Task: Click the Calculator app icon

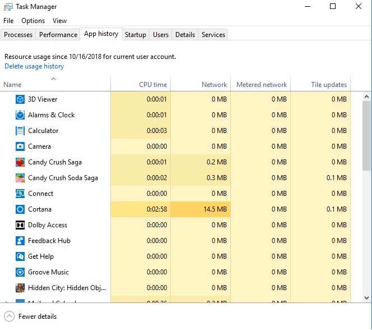Action: (20, 131)
